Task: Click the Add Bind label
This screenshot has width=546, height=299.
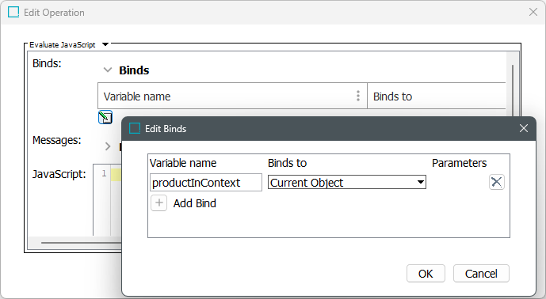Action: tap(195, 203)
